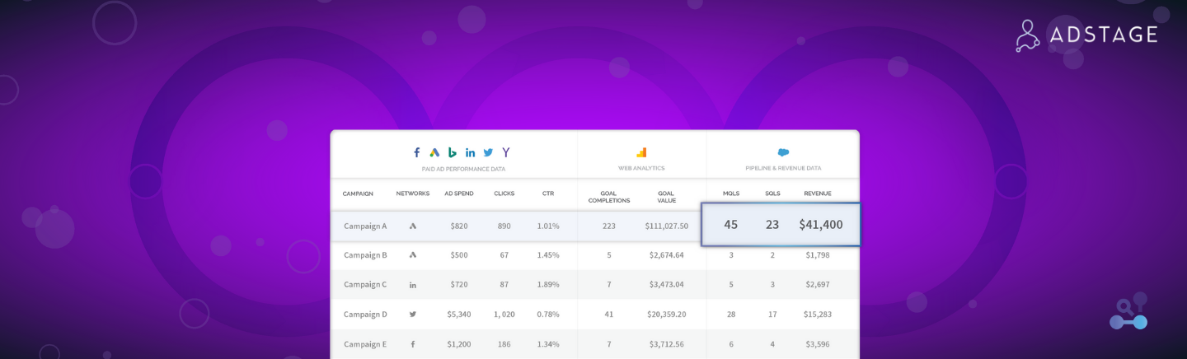The width and height of the screenshot is (1187, 359).
Task: Open the Campaign D row name
Action: pos(365,315)
